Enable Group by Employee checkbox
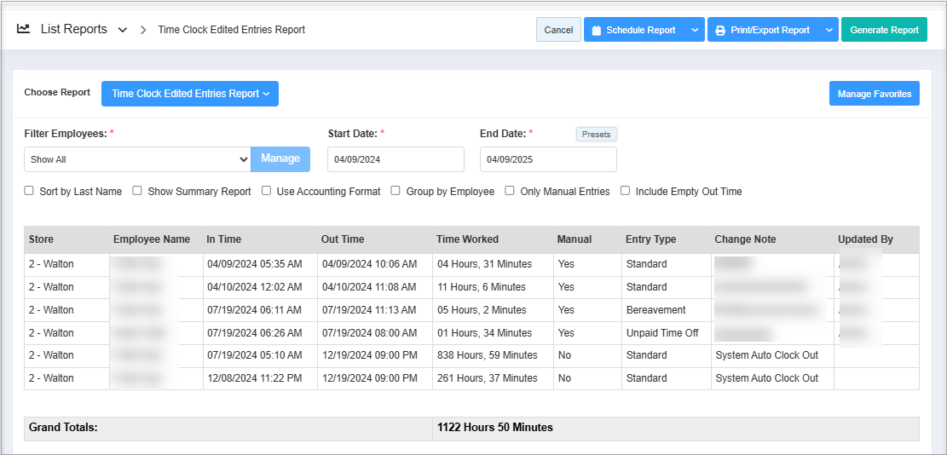947x455 pixels. [396, 191]
